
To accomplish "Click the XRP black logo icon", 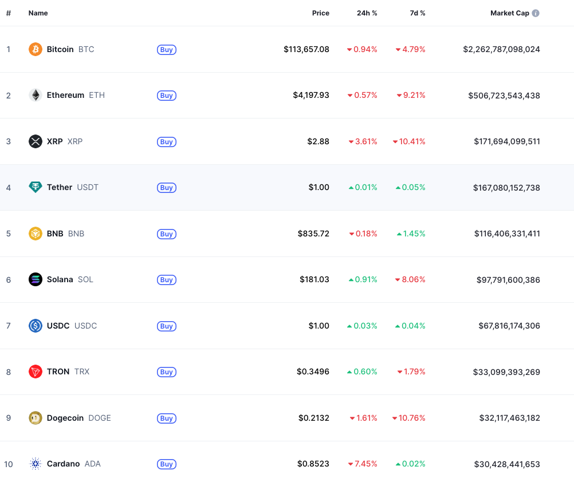I will click(x=36, y=141).
